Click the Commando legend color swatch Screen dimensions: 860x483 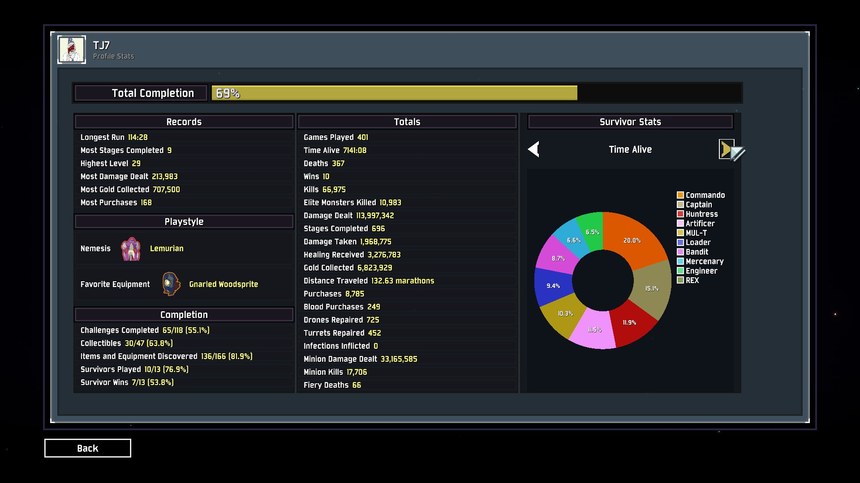680,195
